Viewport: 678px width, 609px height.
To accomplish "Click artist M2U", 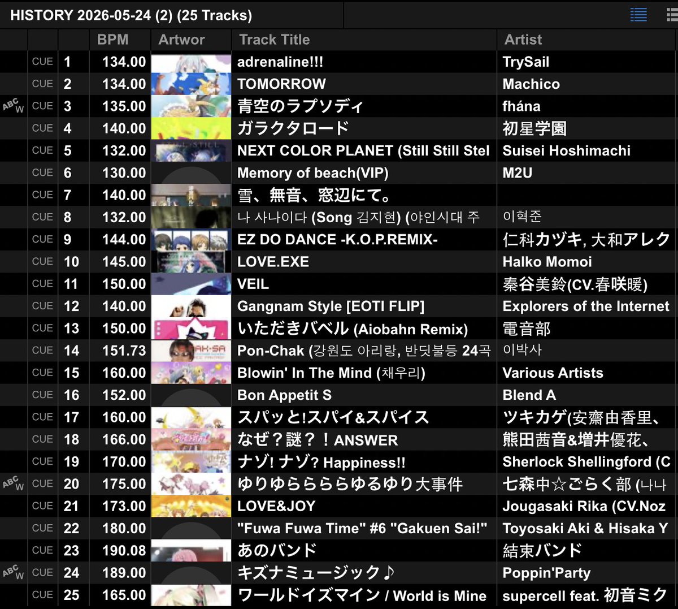I will point(518,172).
